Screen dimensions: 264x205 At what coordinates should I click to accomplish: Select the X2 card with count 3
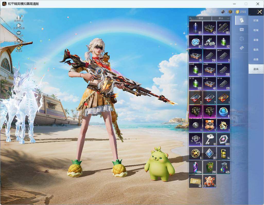[196, 98]
